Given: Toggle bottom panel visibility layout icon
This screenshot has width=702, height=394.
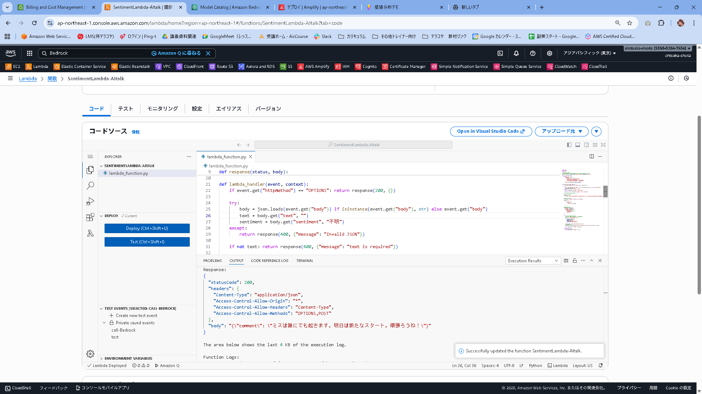Looking at the screenshot, I should (578, 145).
